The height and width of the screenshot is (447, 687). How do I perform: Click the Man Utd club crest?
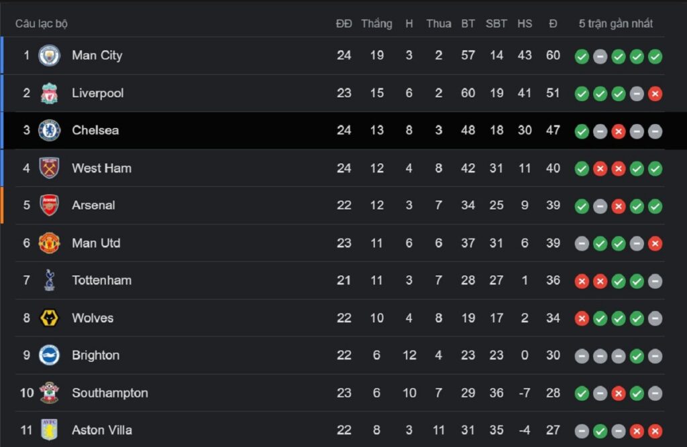[49, 243]
